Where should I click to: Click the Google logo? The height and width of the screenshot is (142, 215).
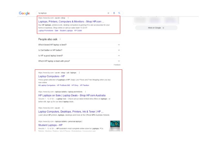tap(24, 13)
